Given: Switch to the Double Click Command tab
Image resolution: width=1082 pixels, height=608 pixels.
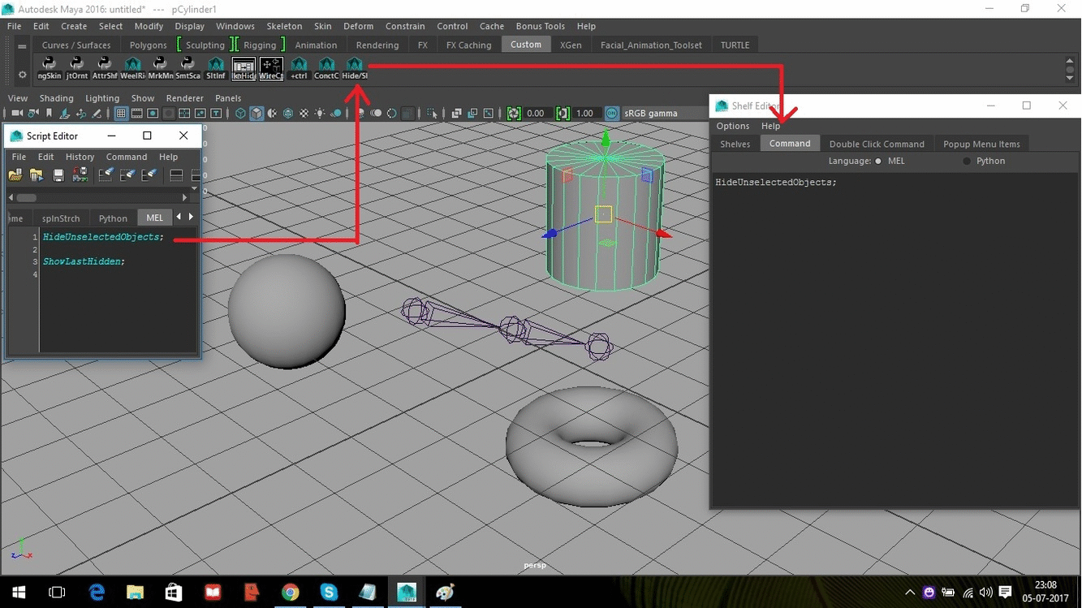Looking at the screenshot, I should click(x=877, y=143).
